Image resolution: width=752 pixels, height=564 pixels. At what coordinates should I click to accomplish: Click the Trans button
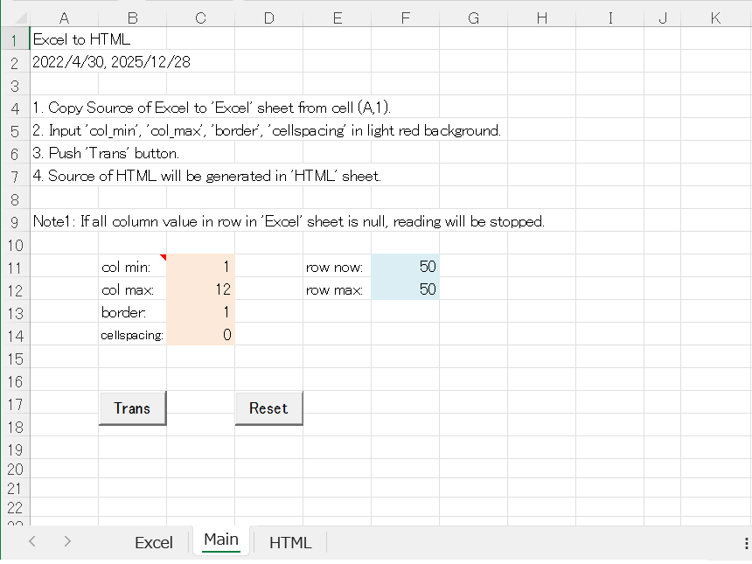pos(132,408)
